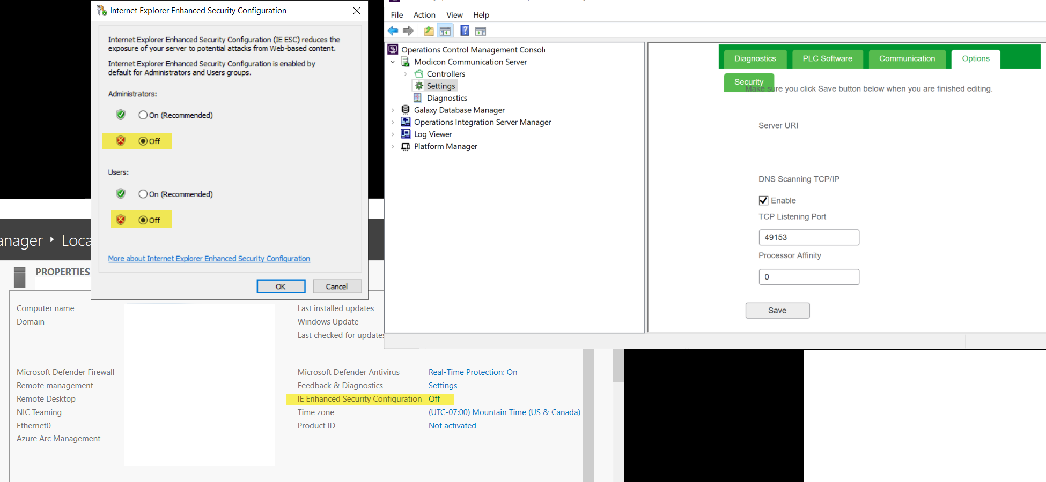
Task: Click the Diagnostics icon under Modicon Communication Server
Action: pos(418,98)
